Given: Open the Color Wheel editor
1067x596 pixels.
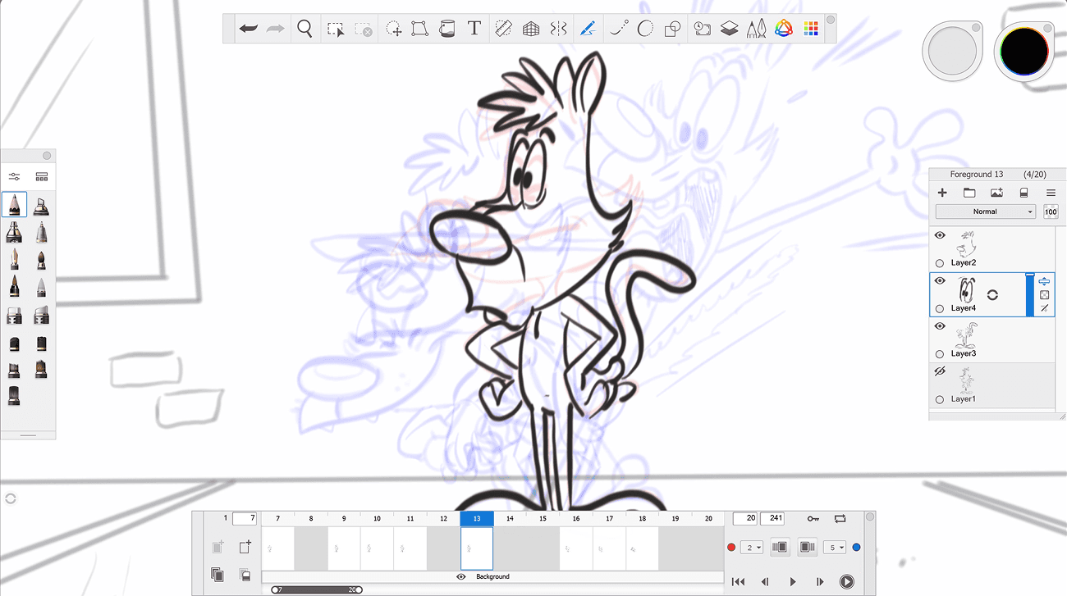Looking at the screenshot, I should click(784, 29).
